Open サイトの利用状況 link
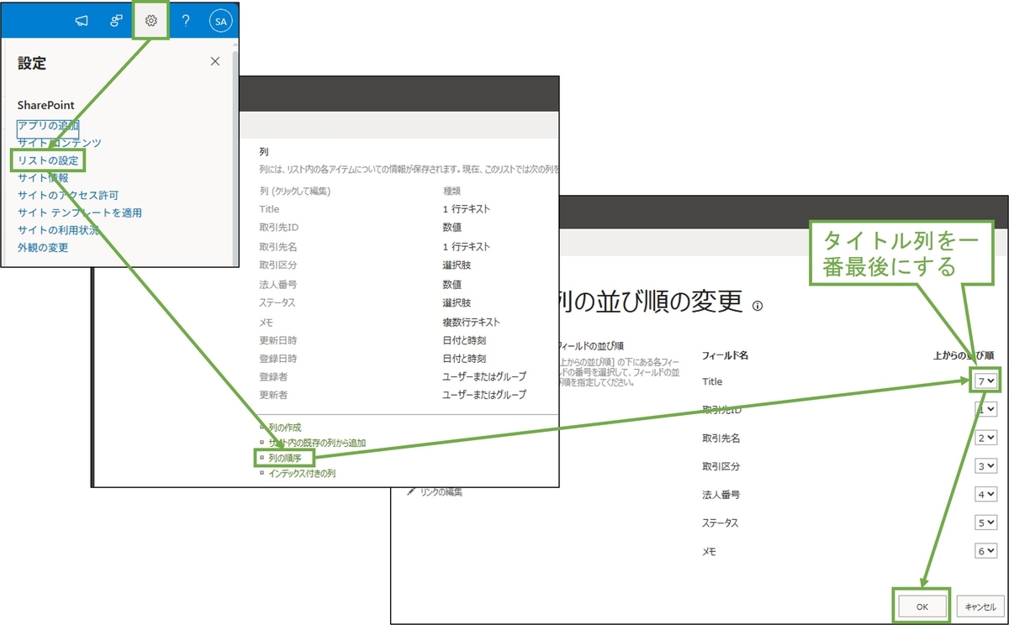Screen dimensions: 1009x625 [x=58, y=229]
